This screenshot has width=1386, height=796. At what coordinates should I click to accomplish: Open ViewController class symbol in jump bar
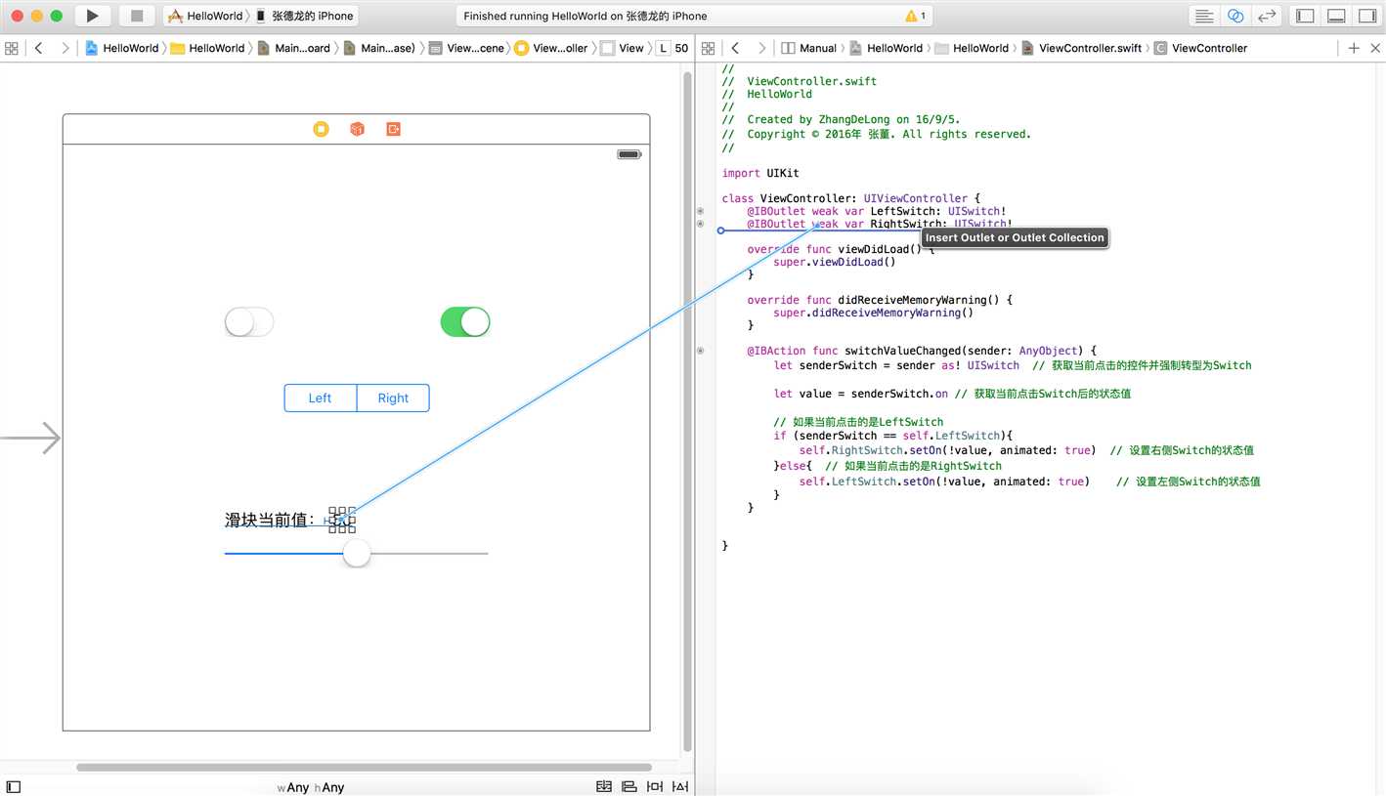(1201, 48)
